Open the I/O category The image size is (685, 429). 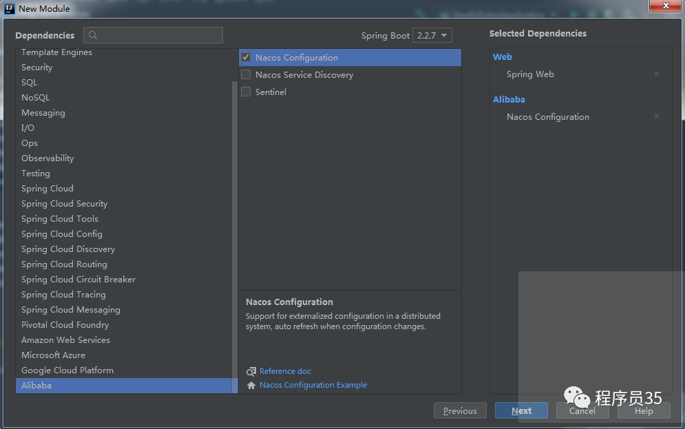[x=124, y=128]
